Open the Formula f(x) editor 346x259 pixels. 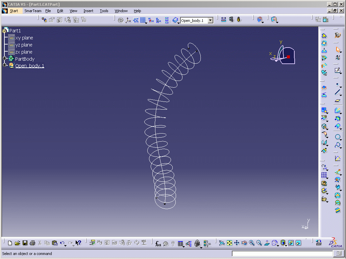(x=158, y=243)
